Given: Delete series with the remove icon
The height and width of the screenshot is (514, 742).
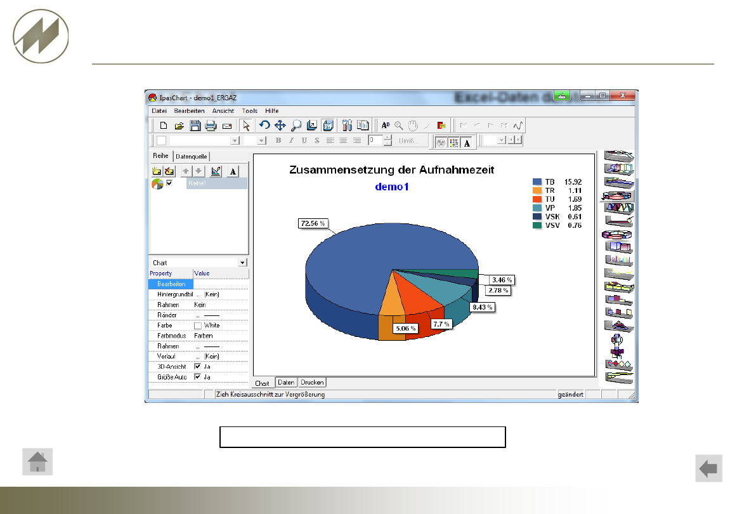Looking at the screenshot, I should tap(169, 171).
